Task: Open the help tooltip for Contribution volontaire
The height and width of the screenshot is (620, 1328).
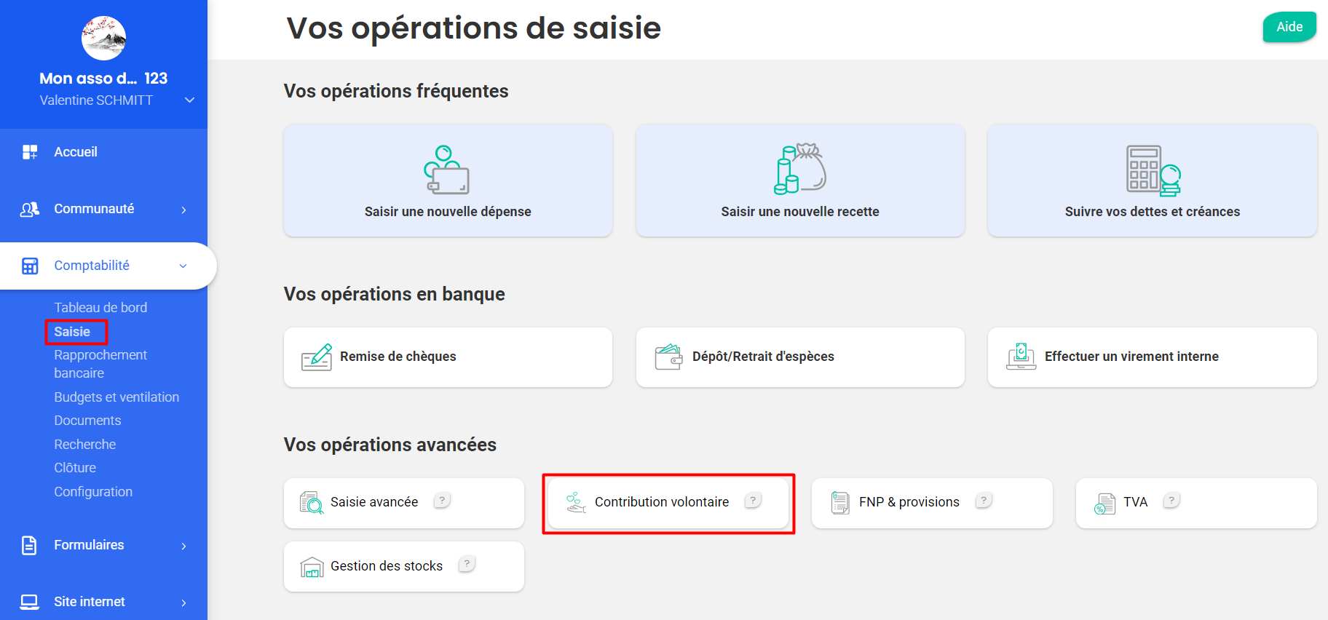Action: click(x=753, y=501)
